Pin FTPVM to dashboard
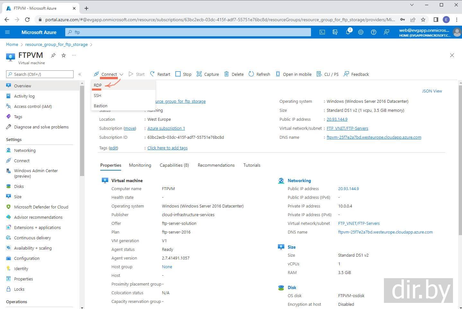This screenshot has height=309, width=462. coord(53,55)
